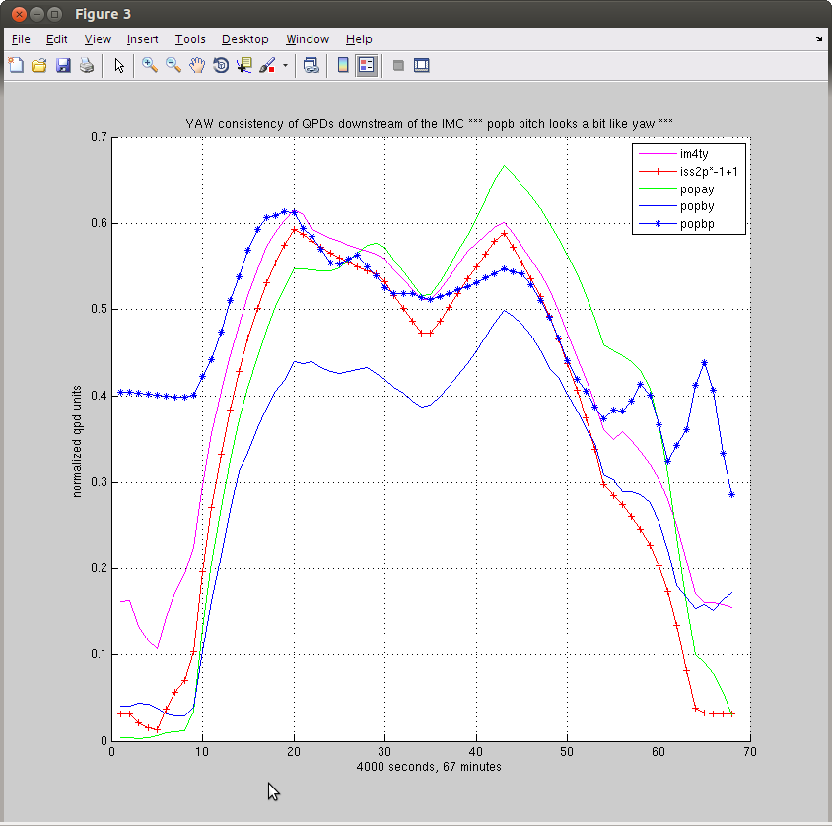Click the y-axis label 'normalized qpd units'
This screenshot has width=832, height=826.
click(x=78, y=441)
